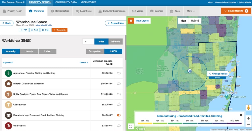Select the Labor view
The width and height of the screenshot is (252, 131).
coord(47,51)
